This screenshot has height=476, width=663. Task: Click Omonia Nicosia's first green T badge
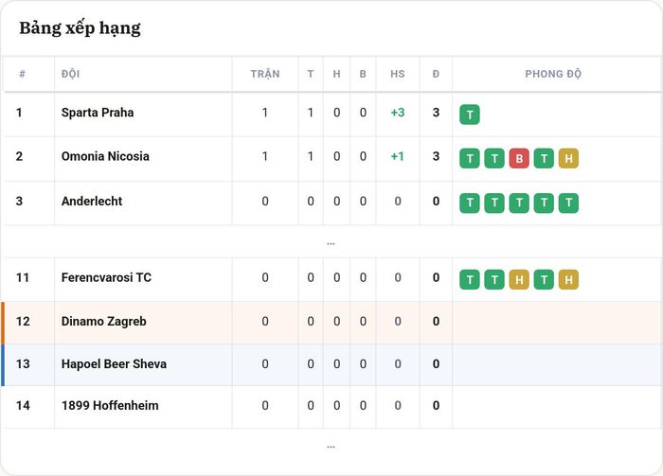click(x=470, y=158)
